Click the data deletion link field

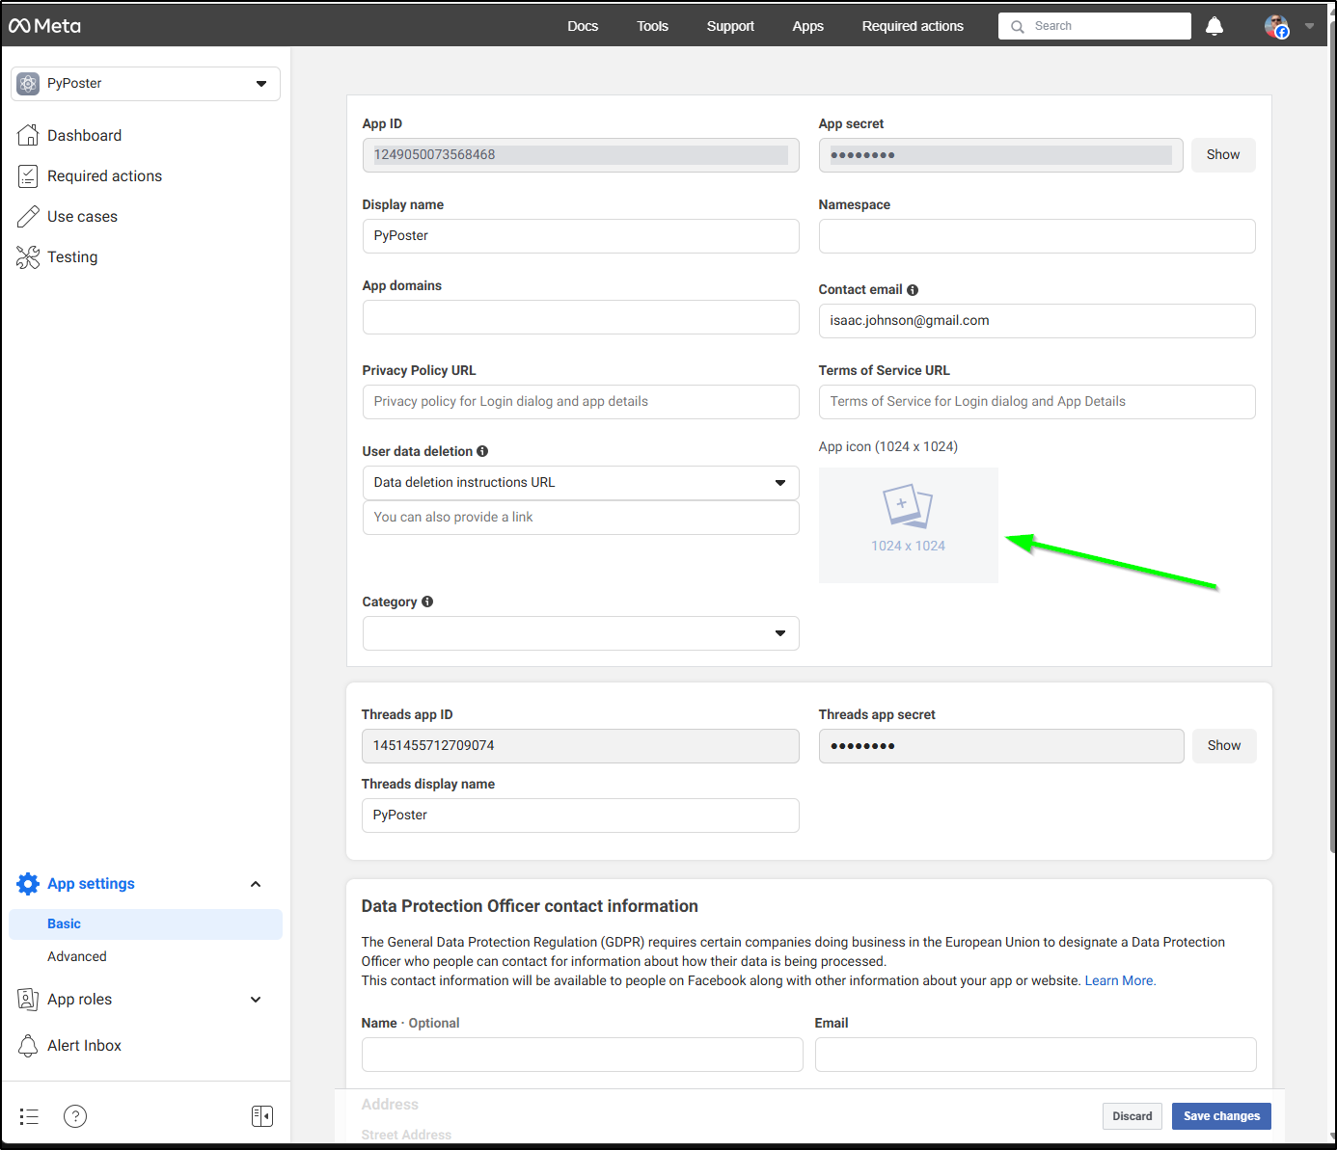[581, 518]
